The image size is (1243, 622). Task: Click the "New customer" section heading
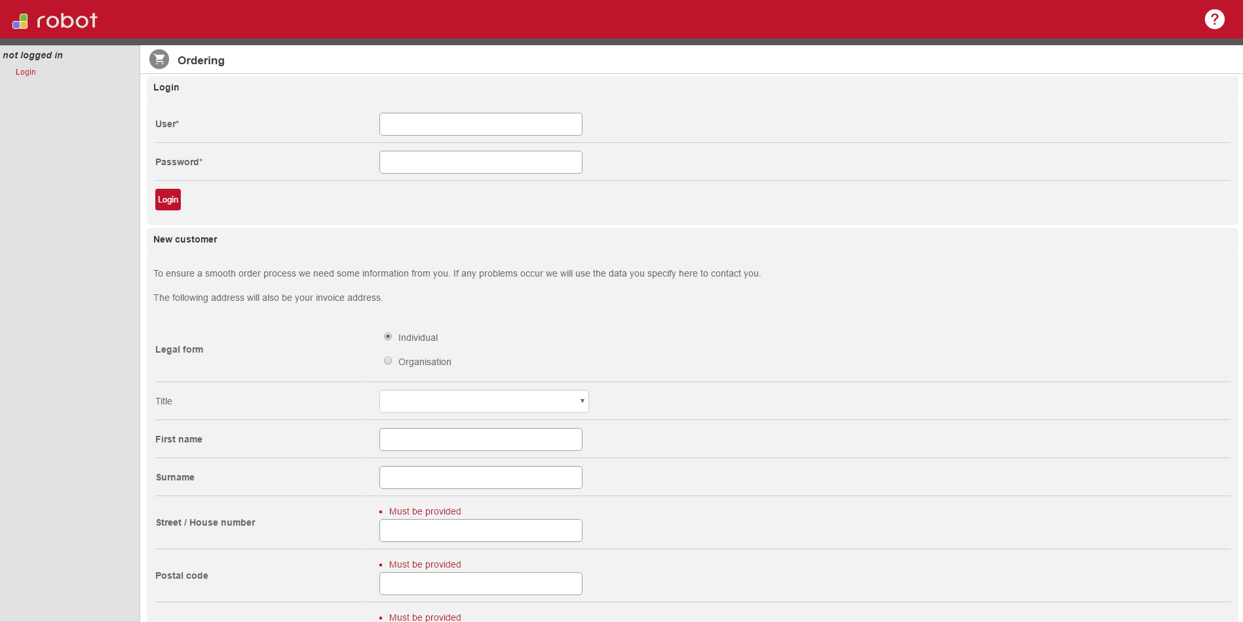click(185, 239)
